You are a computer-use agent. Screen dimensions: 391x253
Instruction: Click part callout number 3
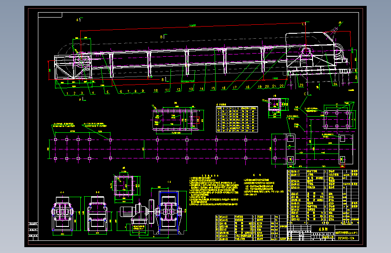pyautogui.click(x=82, y=93)
